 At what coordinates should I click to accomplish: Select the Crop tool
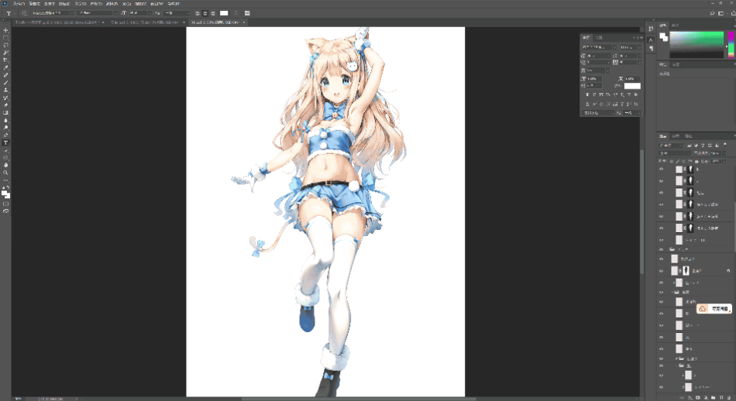click(x=5, y=60)
